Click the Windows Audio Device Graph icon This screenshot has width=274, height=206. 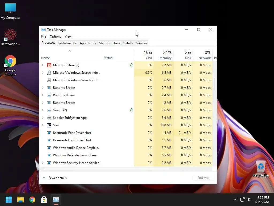(49, 148)
